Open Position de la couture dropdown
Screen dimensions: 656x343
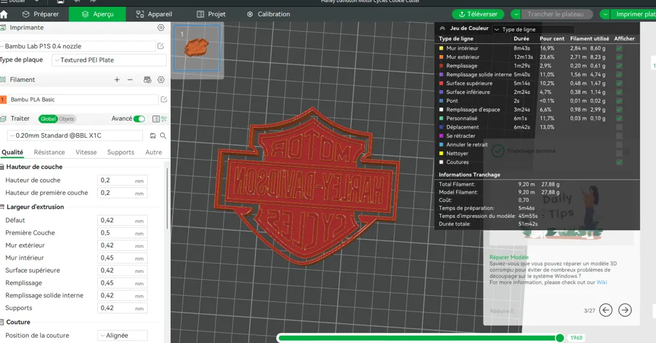[x=123, y=336]
